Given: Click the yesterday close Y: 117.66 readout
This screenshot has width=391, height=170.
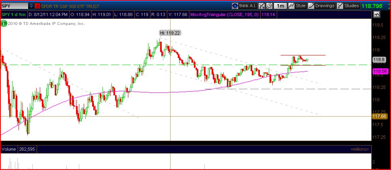Looking at the screenshot, I should click(178, 15).
